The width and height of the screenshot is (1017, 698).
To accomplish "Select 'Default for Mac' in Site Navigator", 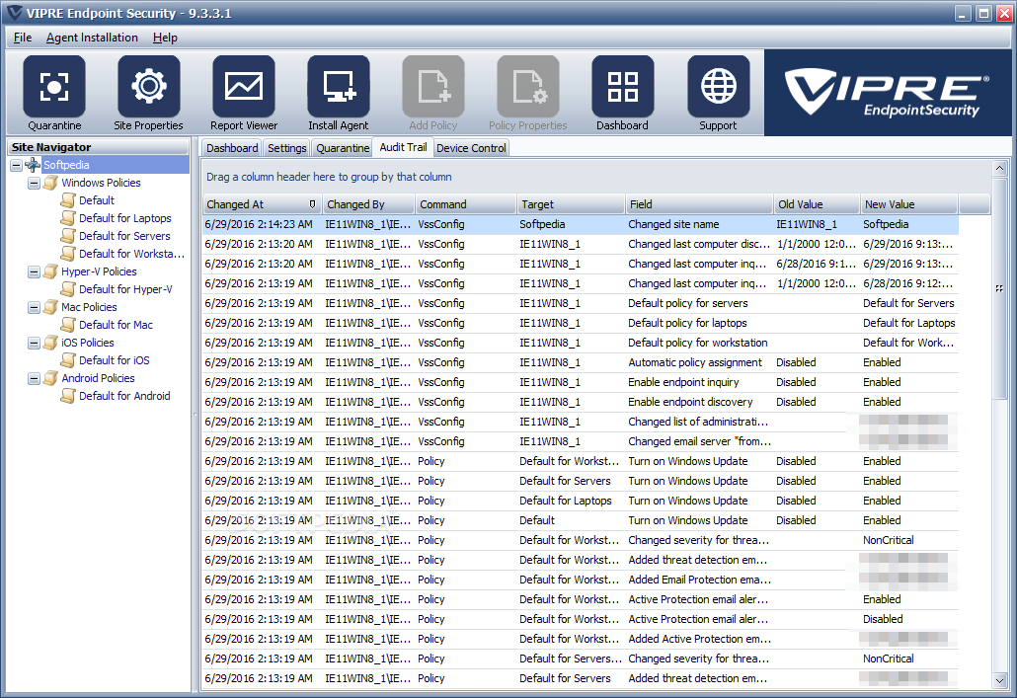I will click(117, 325).
